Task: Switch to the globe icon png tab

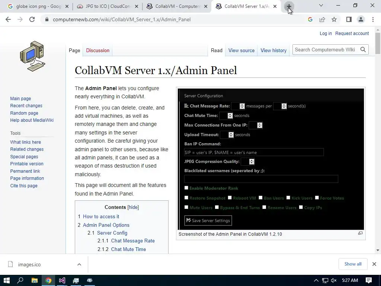Action: pyautogui.click(x=38, y=6)
